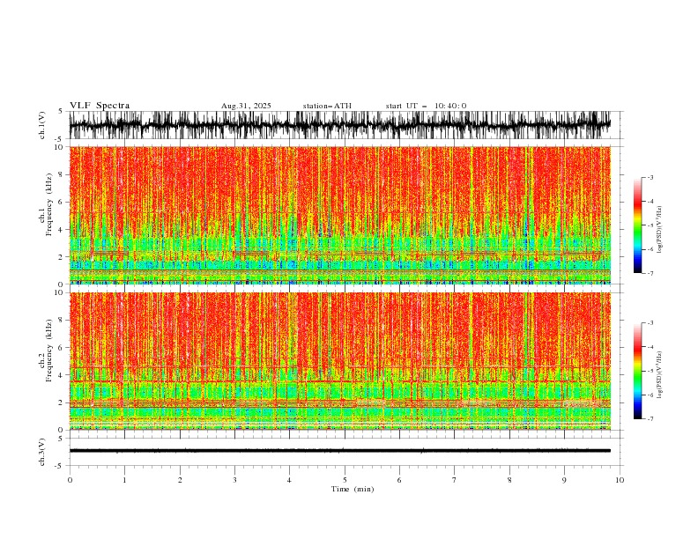Click the 'ch.1 Frequency (kHz)' axis label
Image resolution: width=698 pixels, height=539 pixels.
[x=46, y=203]
